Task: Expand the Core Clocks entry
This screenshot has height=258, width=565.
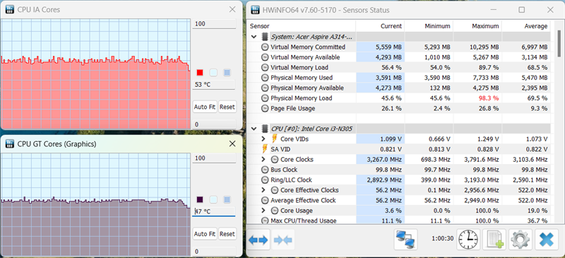Action: click(263, 160)
